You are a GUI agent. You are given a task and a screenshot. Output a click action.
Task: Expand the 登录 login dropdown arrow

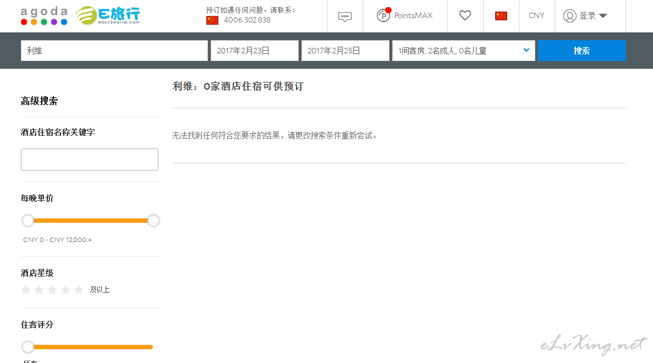[x=603, y=16]
